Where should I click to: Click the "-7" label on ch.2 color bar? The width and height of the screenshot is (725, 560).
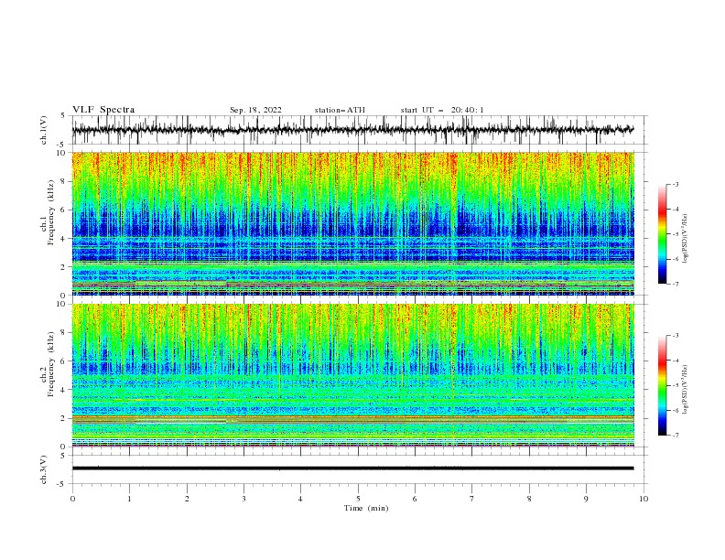676,435
